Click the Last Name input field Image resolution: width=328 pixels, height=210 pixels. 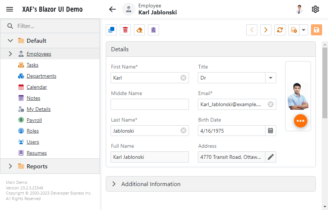pyautogui.click(x=150, y=131)
